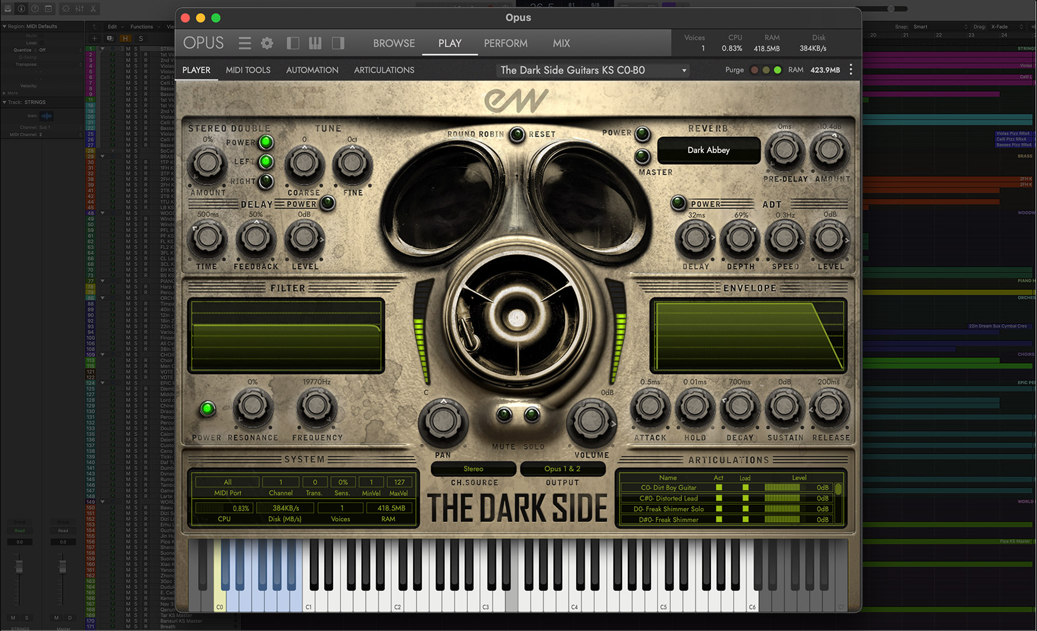Toggle the Delay Power LED
Screen dimensions: 1037x631
[327, 203]
